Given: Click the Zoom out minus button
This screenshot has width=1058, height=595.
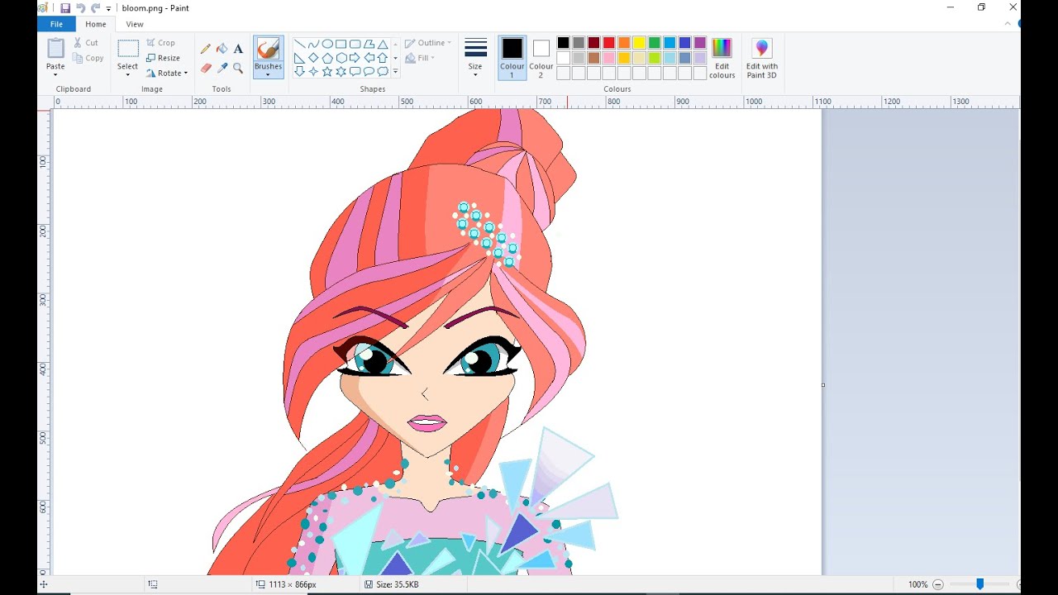Looking at the screenshot, I should (937, 584).
